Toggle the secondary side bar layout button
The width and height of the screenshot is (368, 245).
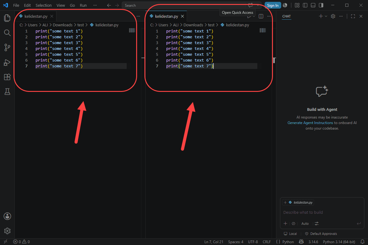pos(321,5)
